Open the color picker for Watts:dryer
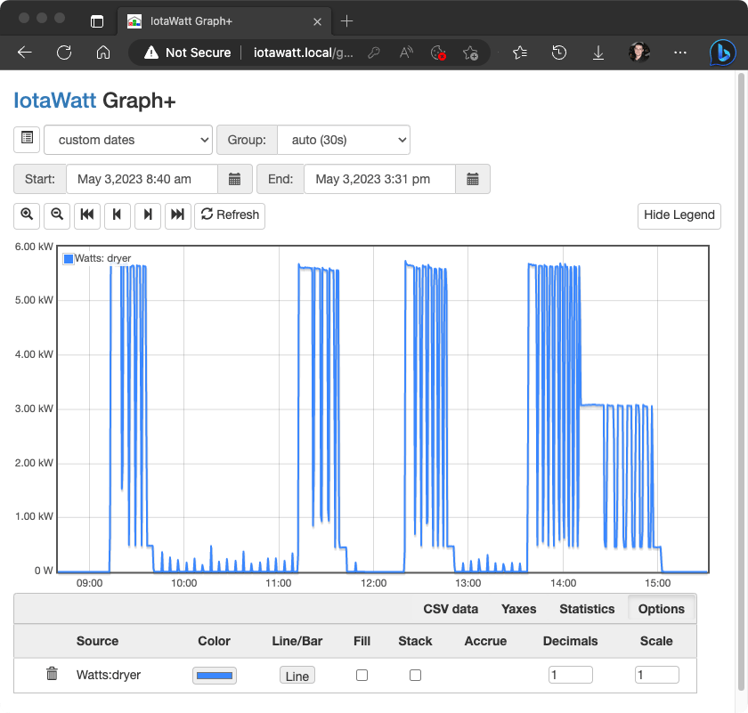The image size is (748, 713). (x=215, y=676)
